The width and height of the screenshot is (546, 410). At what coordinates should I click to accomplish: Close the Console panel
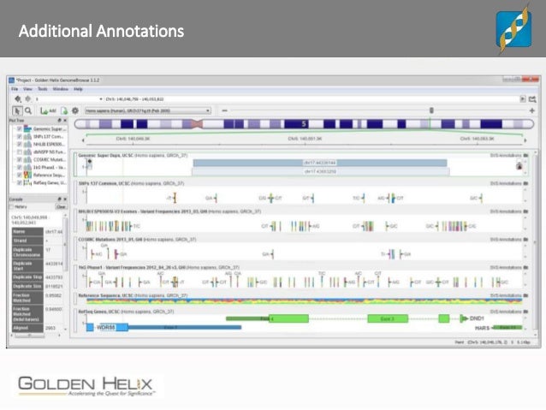(65, 199)
